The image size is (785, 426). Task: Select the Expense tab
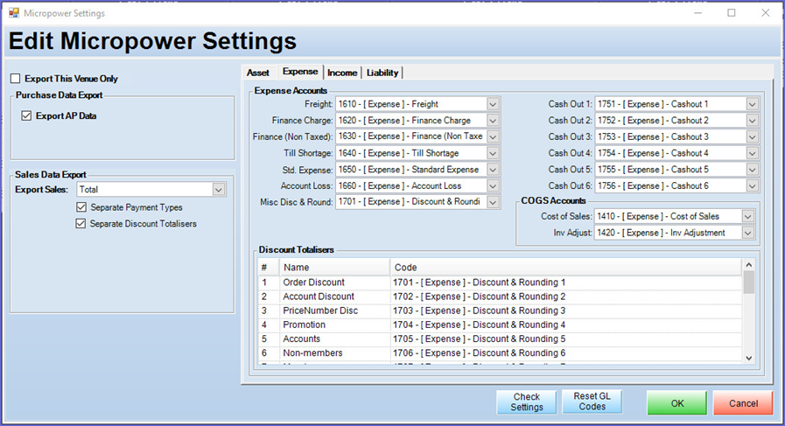(x=300, y=72)
